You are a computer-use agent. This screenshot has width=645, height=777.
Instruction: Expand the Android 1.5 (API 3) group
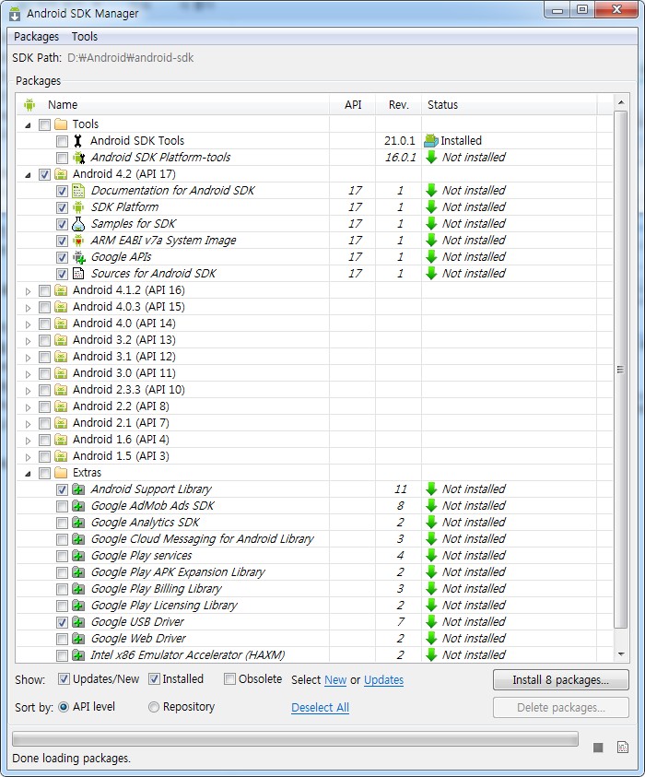click(x=29, y=457)
